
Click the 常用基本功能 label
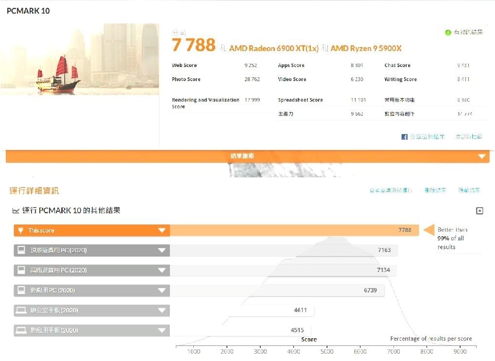point(399,100)
